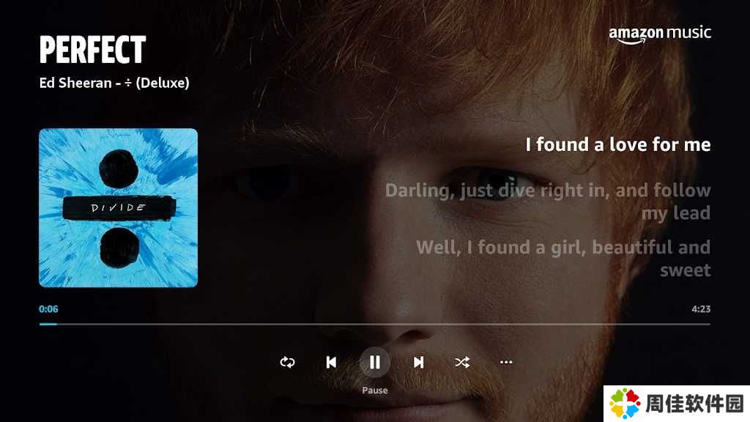Pause the song Perfect

375,362
